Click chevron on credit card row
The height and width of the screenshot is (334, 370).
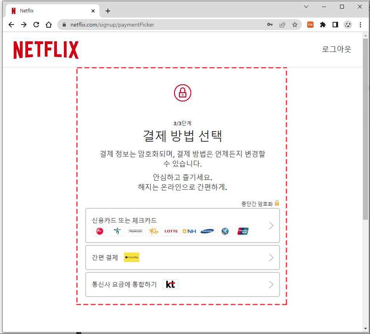pyautogui.click(x=271, y=226)
